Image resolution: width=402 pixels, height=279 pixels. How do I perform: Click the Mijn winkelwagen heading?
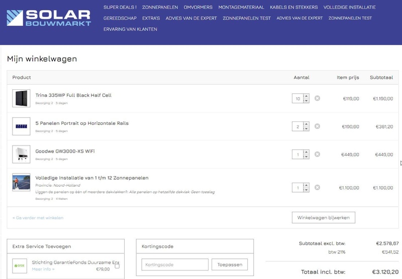pos(42,59)
